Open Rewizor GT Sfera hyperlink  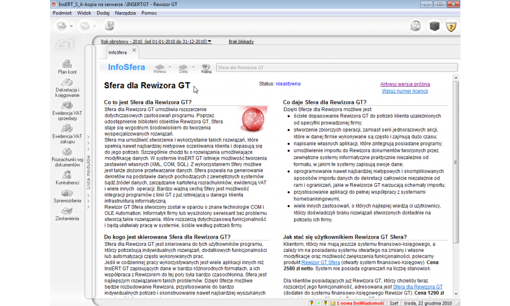point(321,263)
